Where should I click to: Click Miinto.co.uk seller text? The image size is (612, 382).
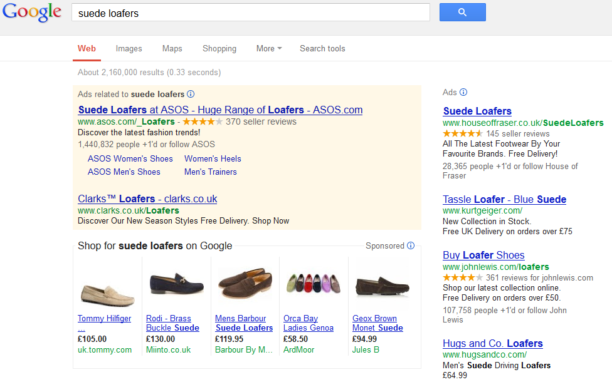click(168, 350)
